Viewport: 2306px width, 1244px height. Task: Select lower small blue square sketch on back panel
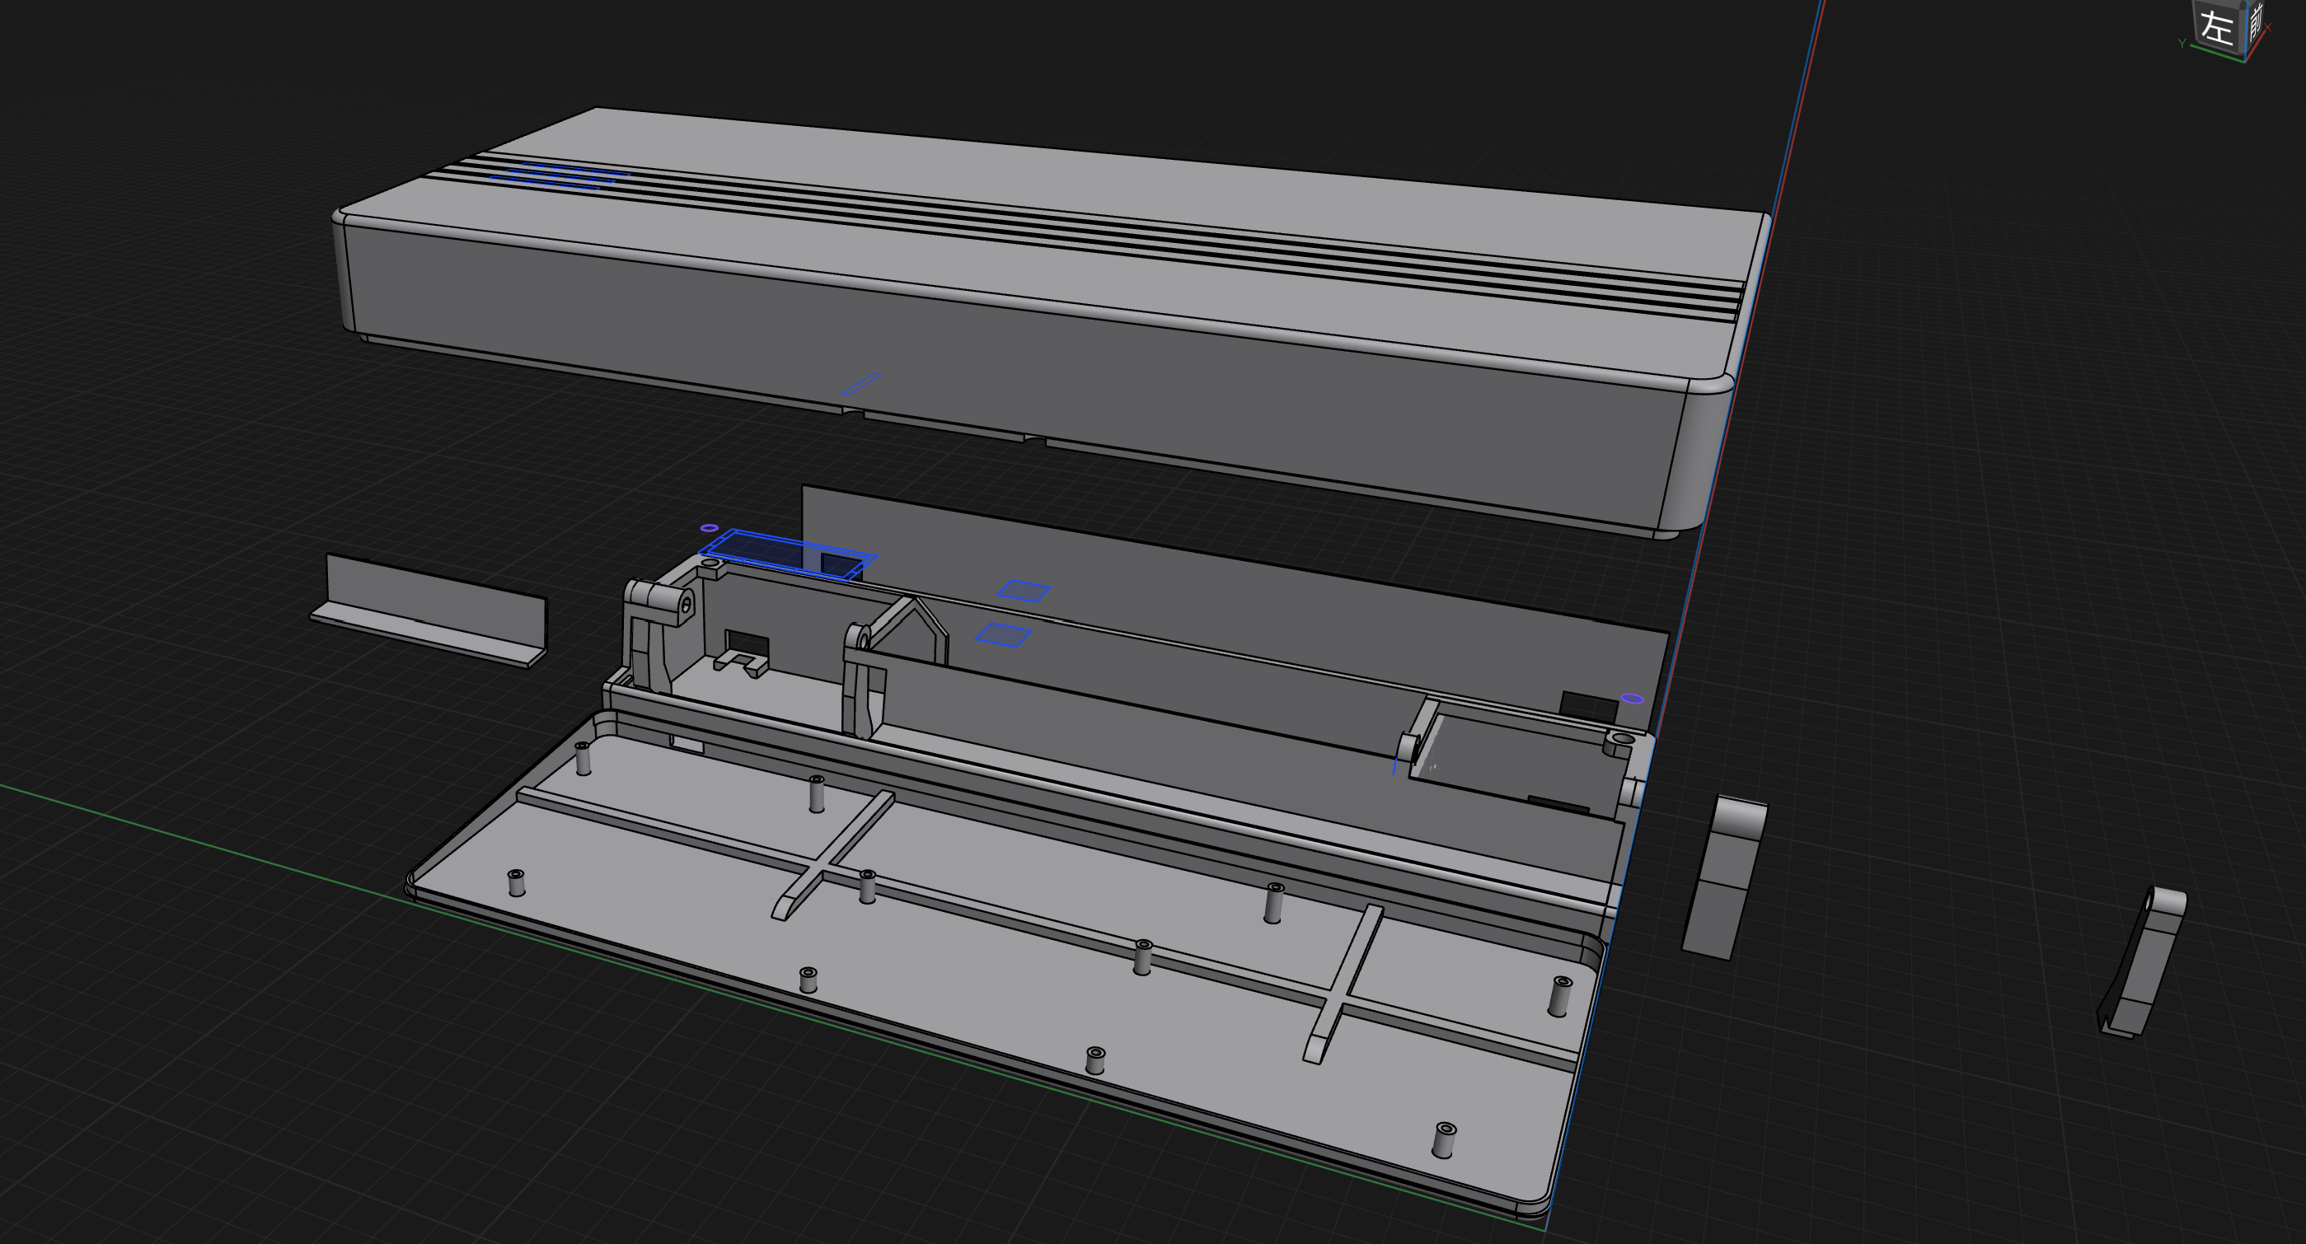[x=1004, y=634]
